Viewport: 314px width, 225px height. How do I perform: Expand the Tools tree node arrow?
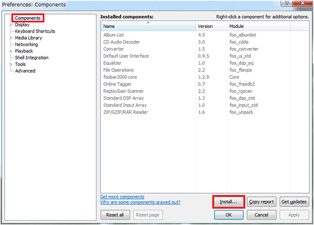11,64
